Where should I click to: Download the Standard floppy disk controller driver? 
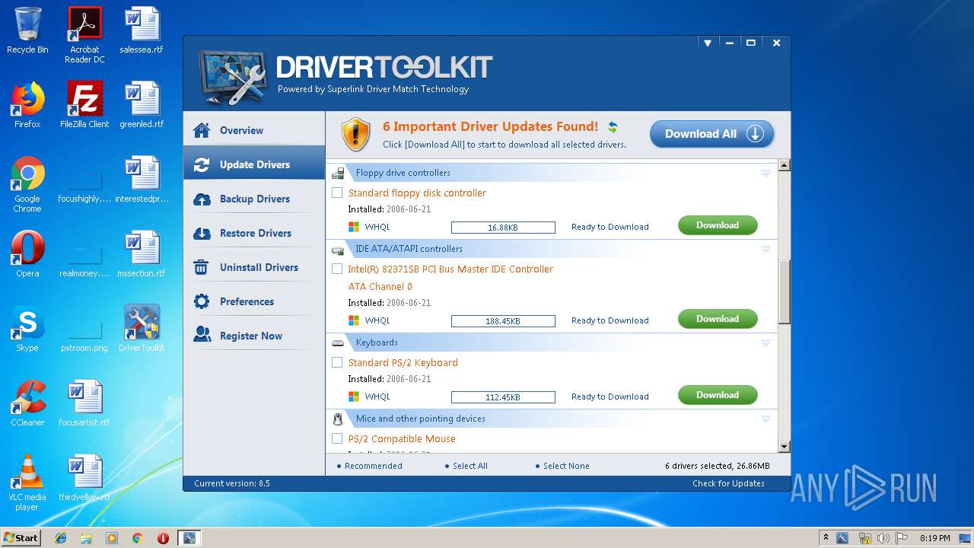click(718, 225)
